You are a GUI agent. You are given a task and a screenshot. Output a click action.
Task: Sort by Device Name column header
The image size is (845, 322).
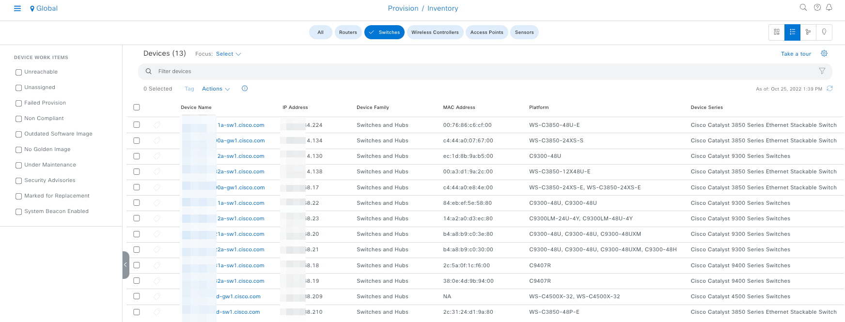[196, 107]
